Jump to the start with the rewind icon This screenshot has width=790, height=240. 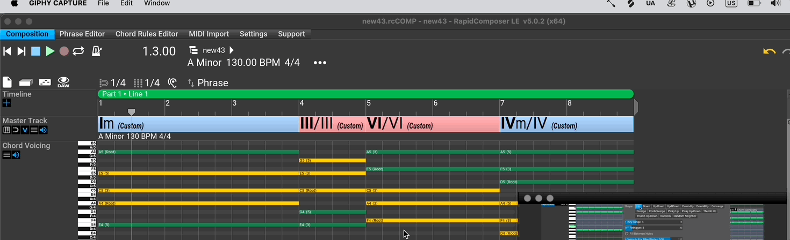coord(7,51)
